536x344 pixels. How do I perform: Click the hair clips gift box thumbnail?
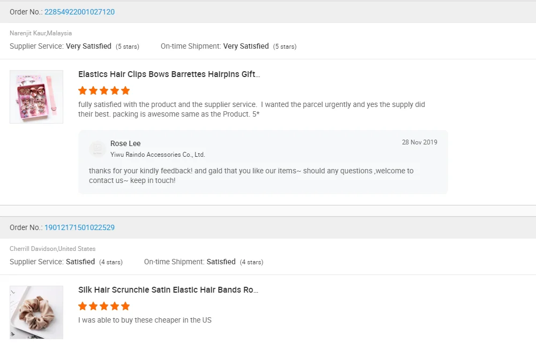coord(36,97)
